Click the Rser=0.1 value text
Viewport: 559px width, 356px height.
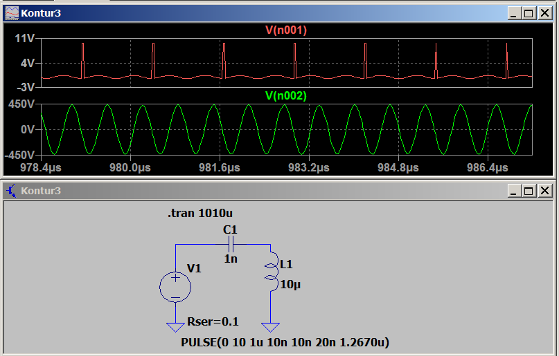pyautogui.click(x=213, y=321)
